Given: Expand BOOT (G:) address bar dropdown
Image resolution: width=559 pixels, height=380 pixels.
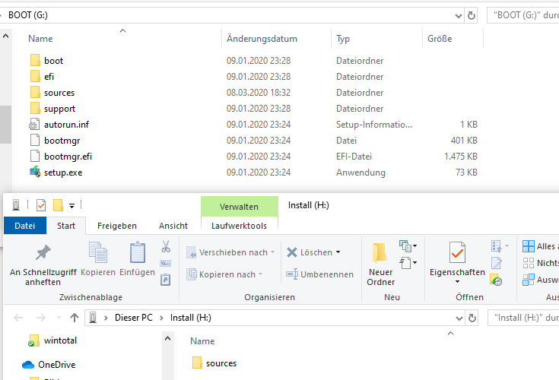Looking at the screenshot, I should [x=459, y=16].
